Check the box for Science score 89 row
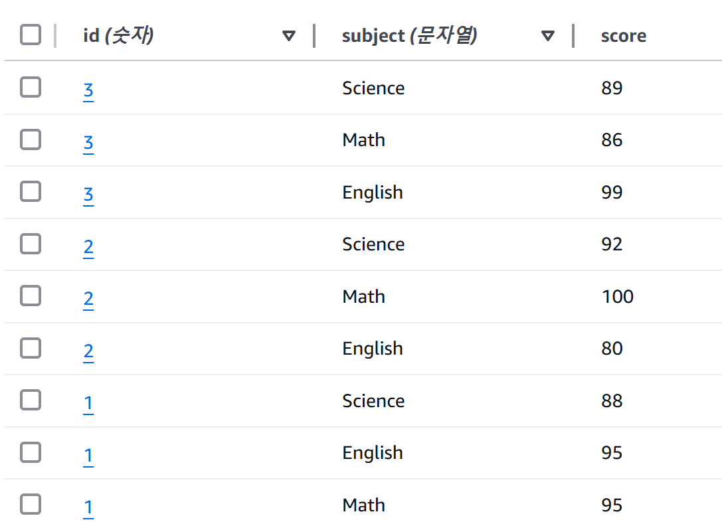This screenshot has height=526, width=722. pos(31,87)
